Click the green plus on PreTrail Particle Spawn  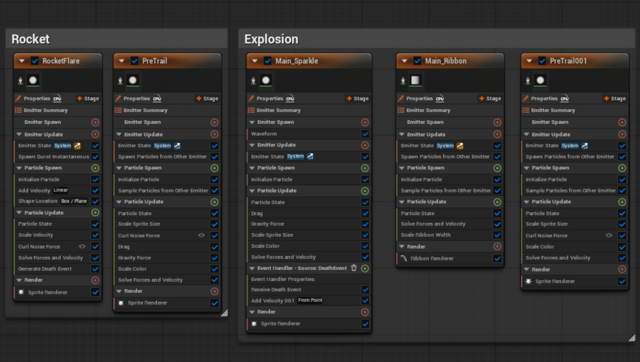coord(214,168)
